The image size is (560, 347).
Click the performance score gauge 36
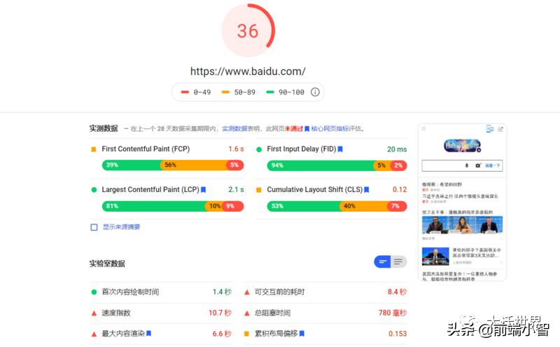click(x=248, y=31)
